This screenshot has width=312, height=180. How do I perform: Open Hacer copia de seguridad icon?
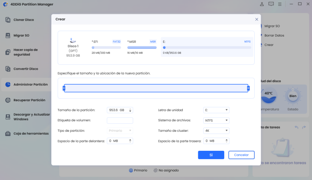(x=8, y=52)
